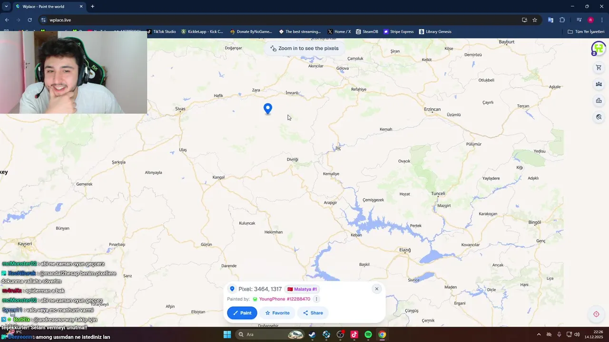Image resolution: width=609 pixels, height=342 pixels.
Task: Click the taskbar Ara search box
Action: click(x=270, y=334)
